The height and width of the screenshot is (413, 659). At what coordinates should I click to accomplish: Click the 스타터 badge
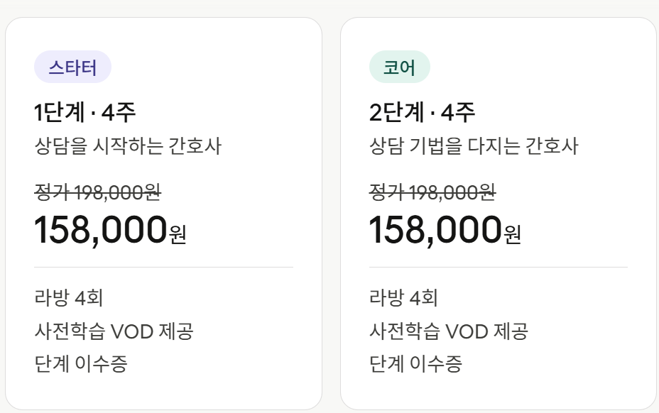(x=72, y=67)
